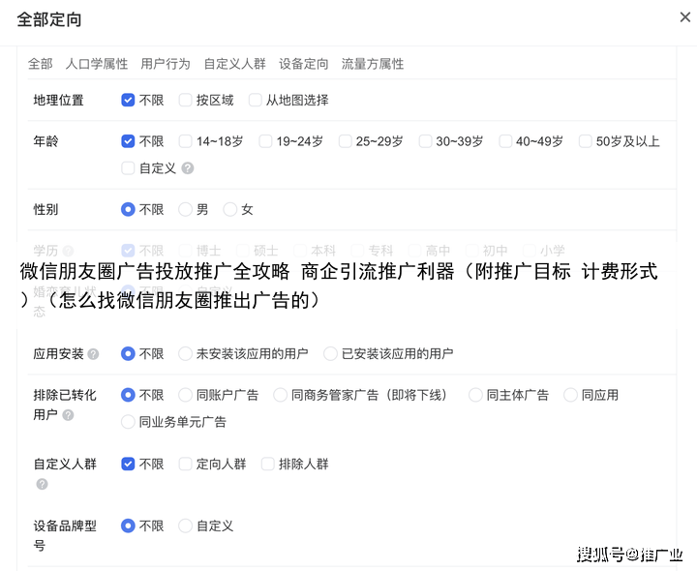
Task: Uncheck 不限 for 地理位置
Action: pos(128,100)
